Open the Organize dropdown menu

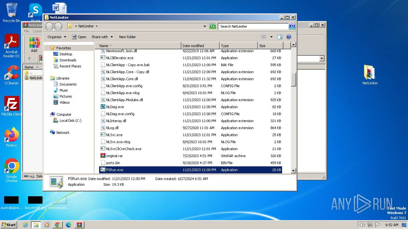click(x=57, y=37)
